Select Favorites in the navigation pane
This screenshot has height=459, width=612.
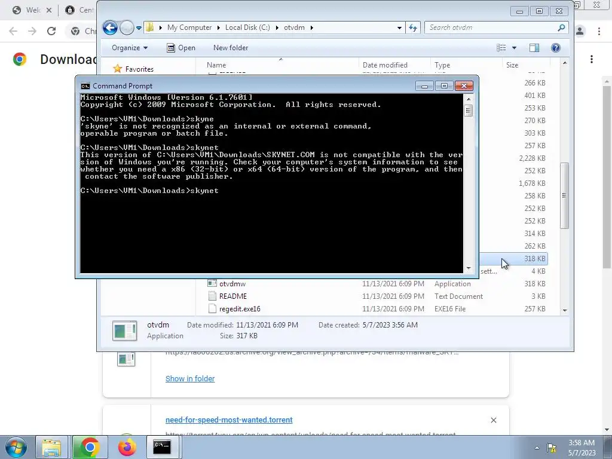[x=139, y=69]
